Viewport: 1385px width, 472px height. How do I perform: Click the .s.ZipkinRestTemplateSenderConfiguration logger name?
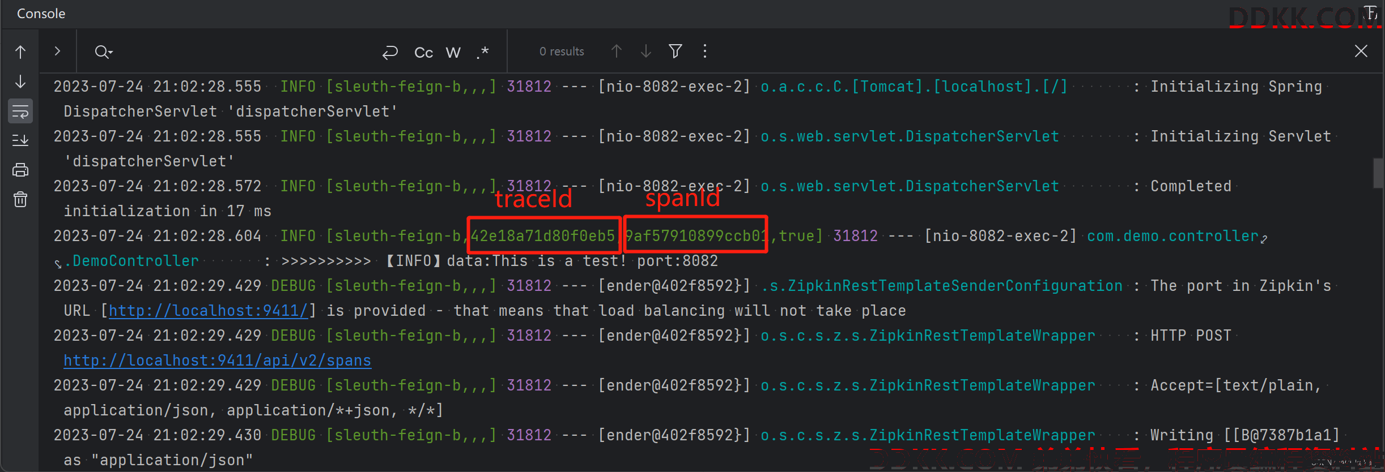pyautogui.click(x=941, y=286)
